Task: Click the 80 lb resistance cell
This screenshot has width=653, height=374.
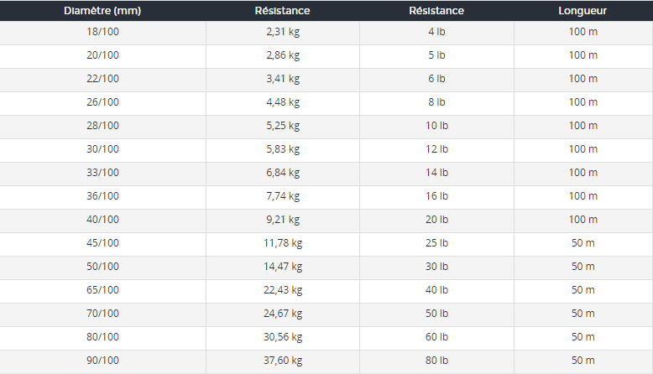Action: tap(436, 361)
